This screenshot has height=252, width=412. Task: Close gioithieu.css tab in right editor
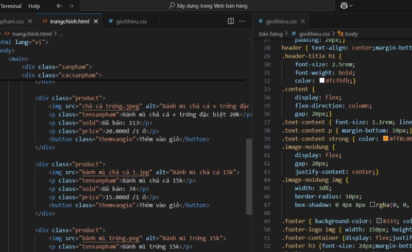tap(303, 21)
